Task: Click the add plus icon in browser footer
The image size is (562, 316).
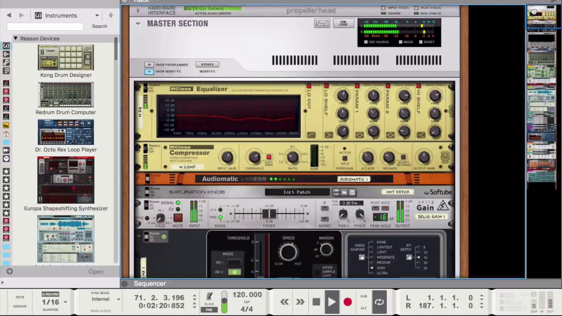Action: pos(9,272)
